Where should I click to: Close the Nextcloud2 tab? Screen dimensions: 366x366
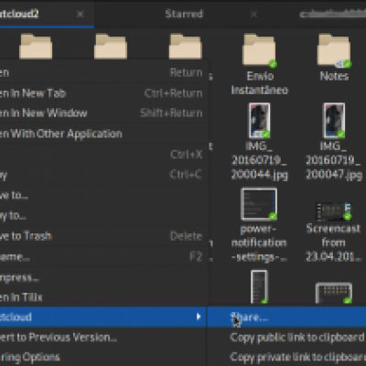81,14
